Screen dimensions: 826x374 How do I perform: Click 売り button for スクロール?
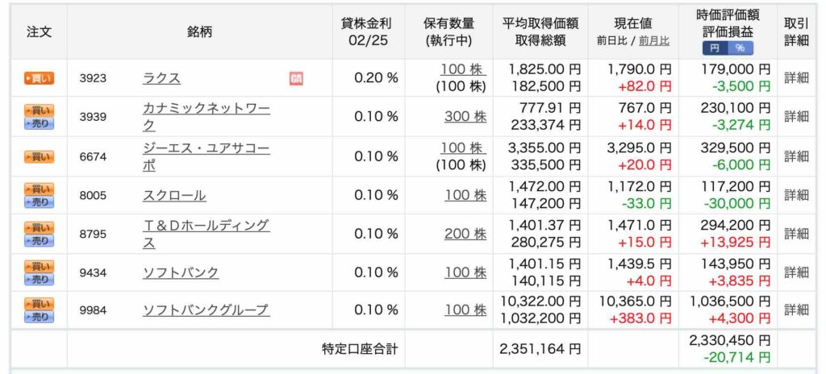[39, 202]
